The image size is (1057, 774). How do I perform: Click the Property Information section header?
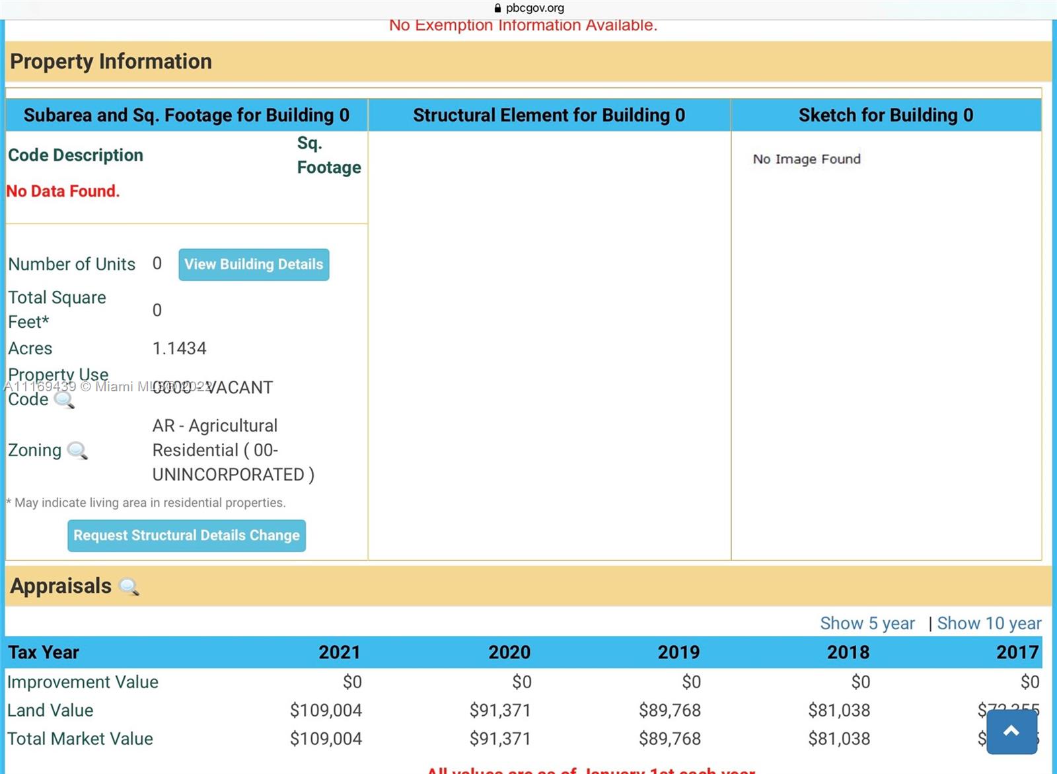111,61
